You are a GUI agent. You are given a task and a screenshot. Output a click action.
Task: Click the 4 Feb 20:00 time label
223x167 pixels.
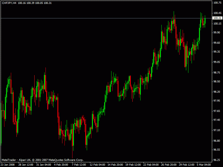[x=61, y=165]
